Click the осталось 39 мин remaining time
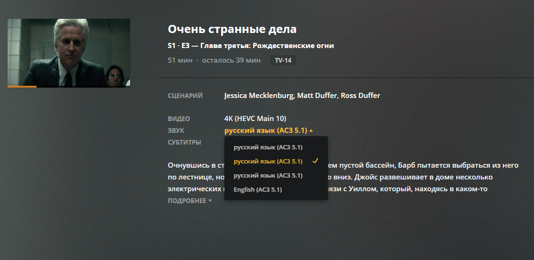 231,60
